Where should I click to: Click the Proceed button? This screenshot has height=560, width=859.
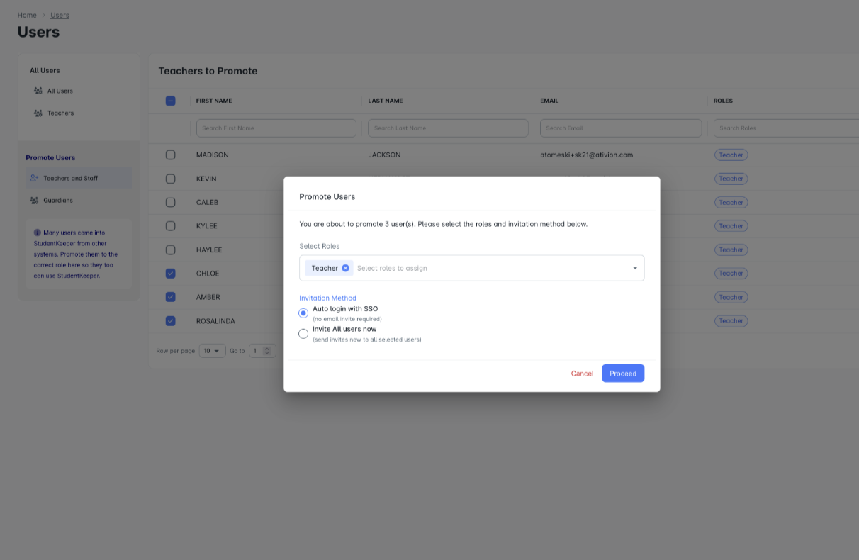623,374
